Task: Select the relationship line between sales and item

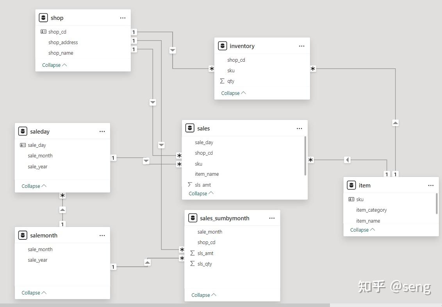Action: [x=347, y=160]
